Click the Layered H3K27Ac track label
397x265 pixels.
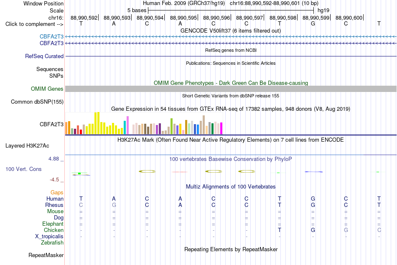[27, 146]
